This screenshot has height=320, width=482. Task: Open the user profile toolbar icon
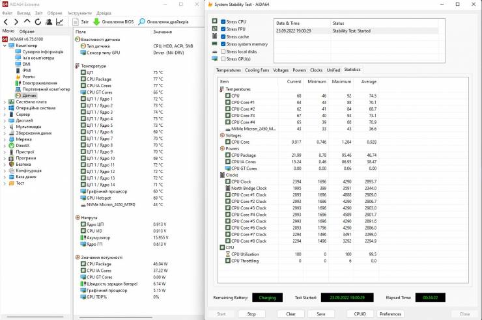[x=49, y=21]
